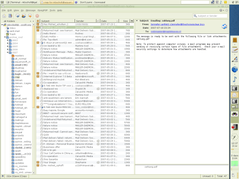Viewport: 239px width, 179px height.
Task: Switch to 'Don't panic - Iceweasel' taskbar window
Action: click(90, 2)
